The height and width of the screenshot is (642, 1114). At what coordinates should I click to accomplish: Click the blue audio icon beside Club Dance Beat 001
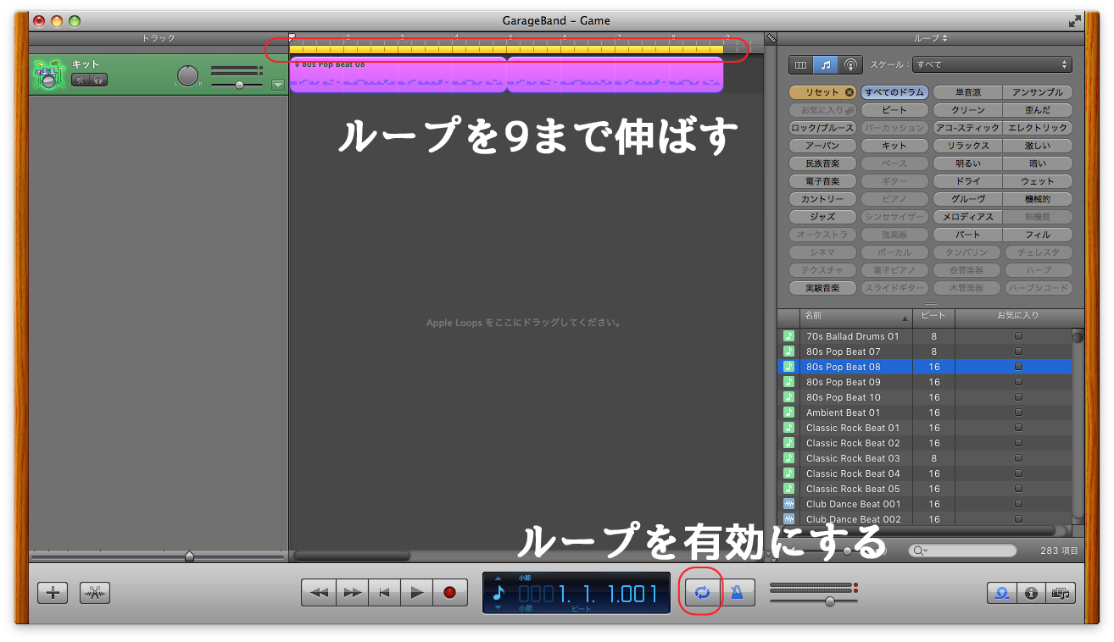788,504
